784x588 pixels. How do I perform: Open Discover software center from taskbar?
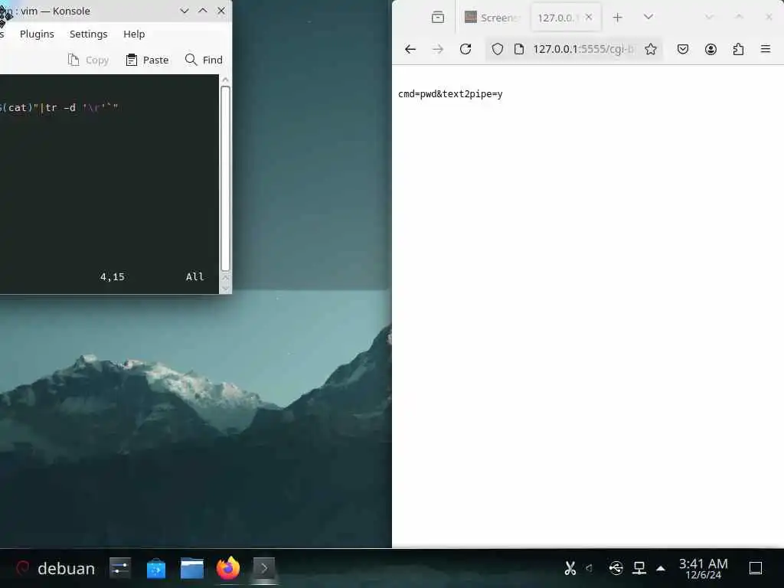click(156, 569)
